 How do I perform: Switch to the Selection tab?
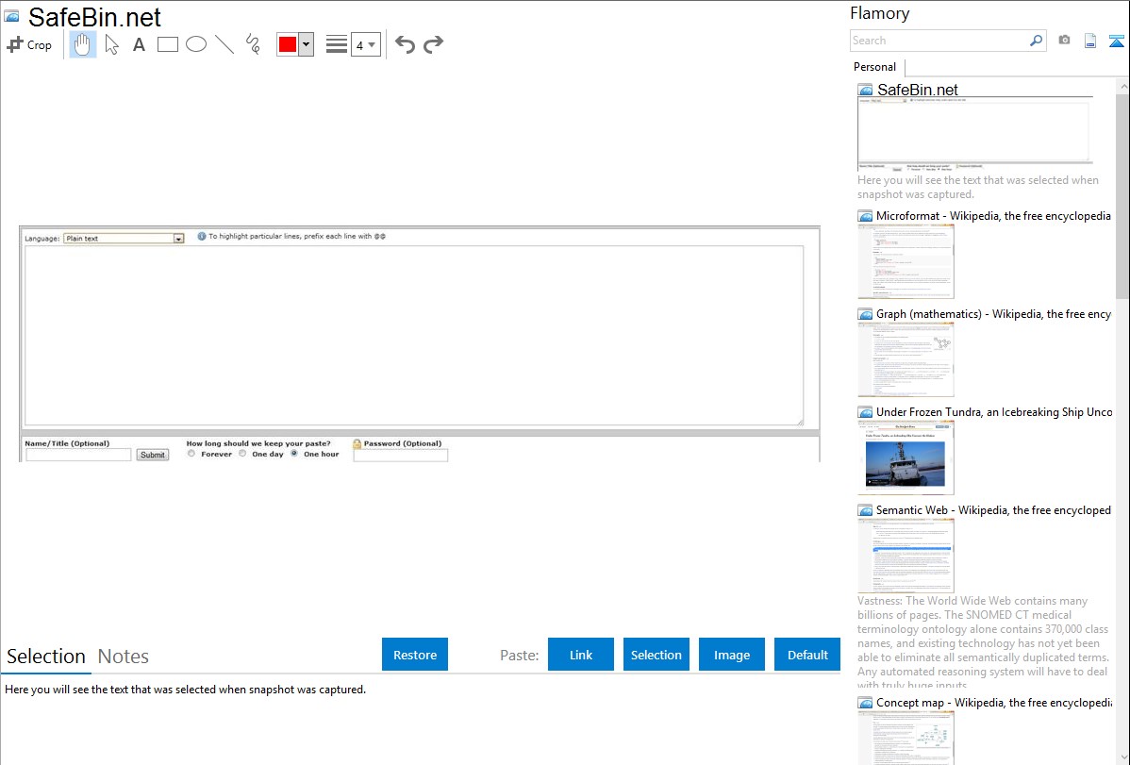[46, 657]
